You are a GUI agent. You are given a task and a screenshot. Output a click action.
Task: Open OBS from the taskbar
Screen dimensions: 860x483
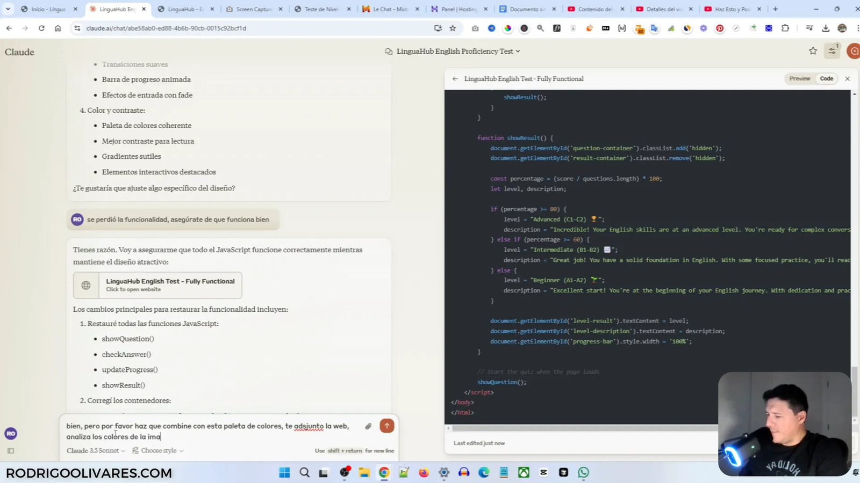pyautogui.click(x=344, y=472)
